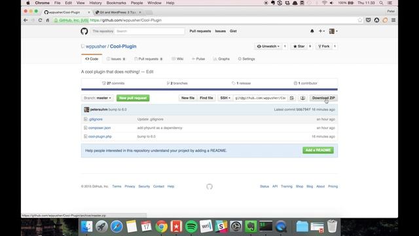Click the Wi-Fi icon in menu bar
The width and height of the screenshot is (419, 236).
click(x=324, y=3)
